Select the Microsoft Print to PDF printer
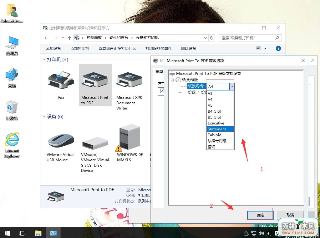The height and width of the screenshot is (238, 320). [95, 85]
